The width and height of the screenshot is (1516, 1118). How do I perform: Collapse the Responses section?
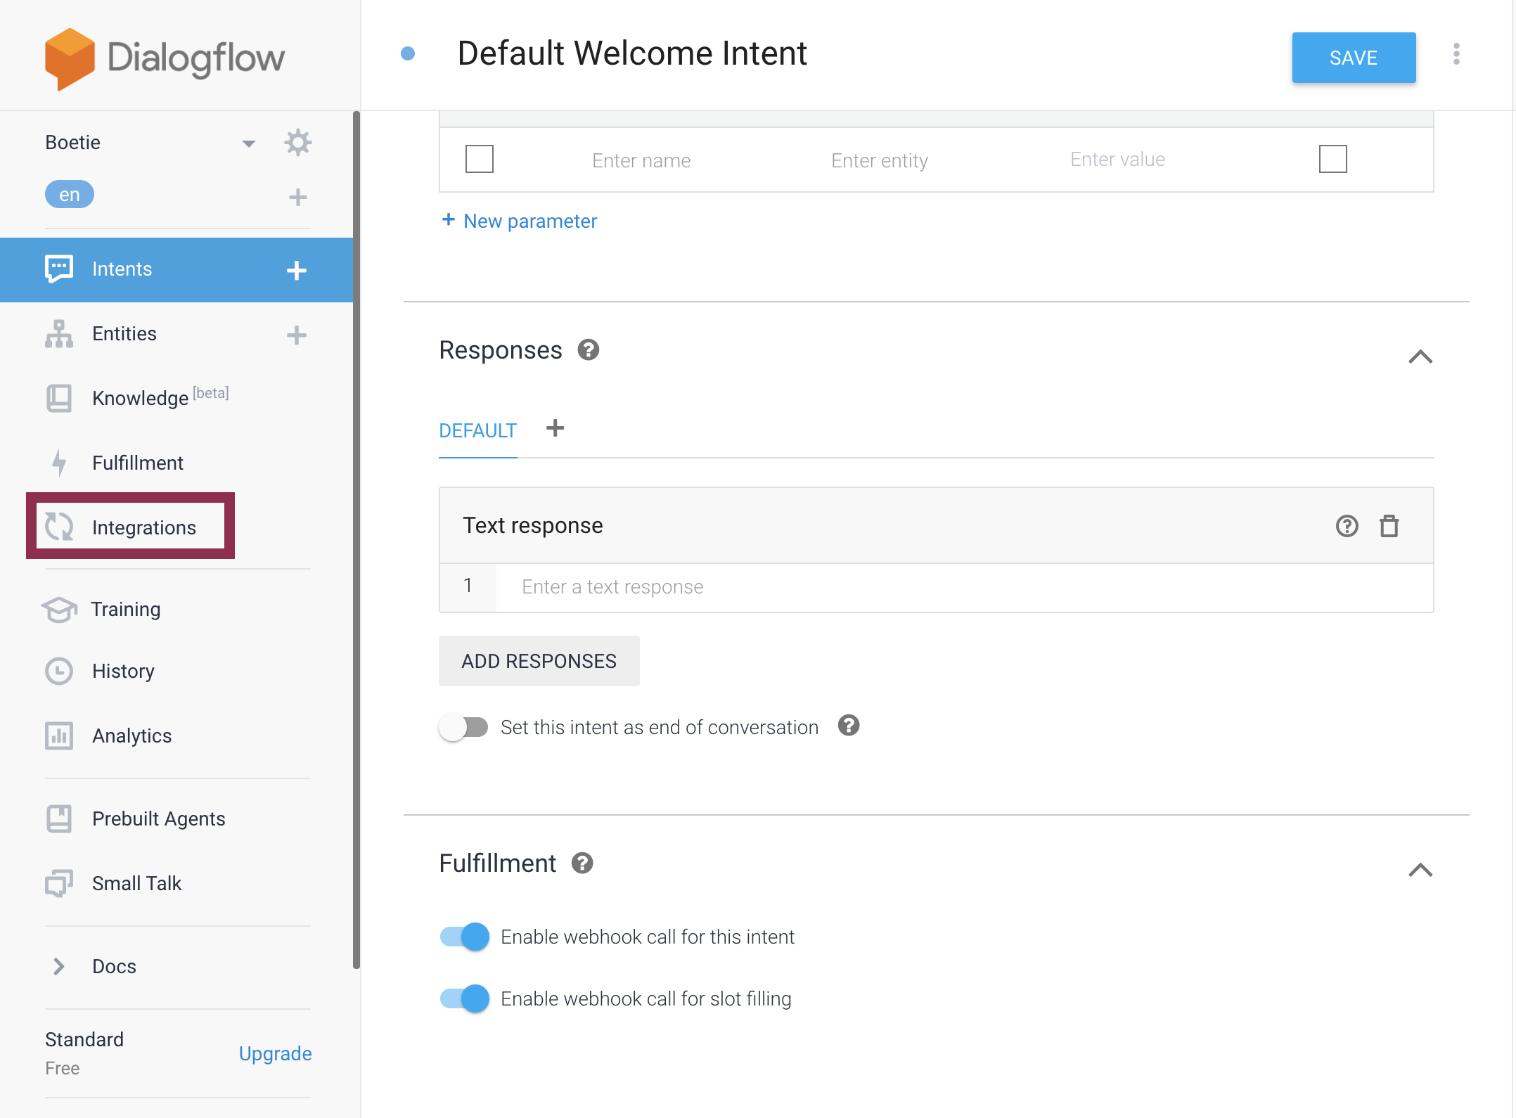(x=1420, y=357)
